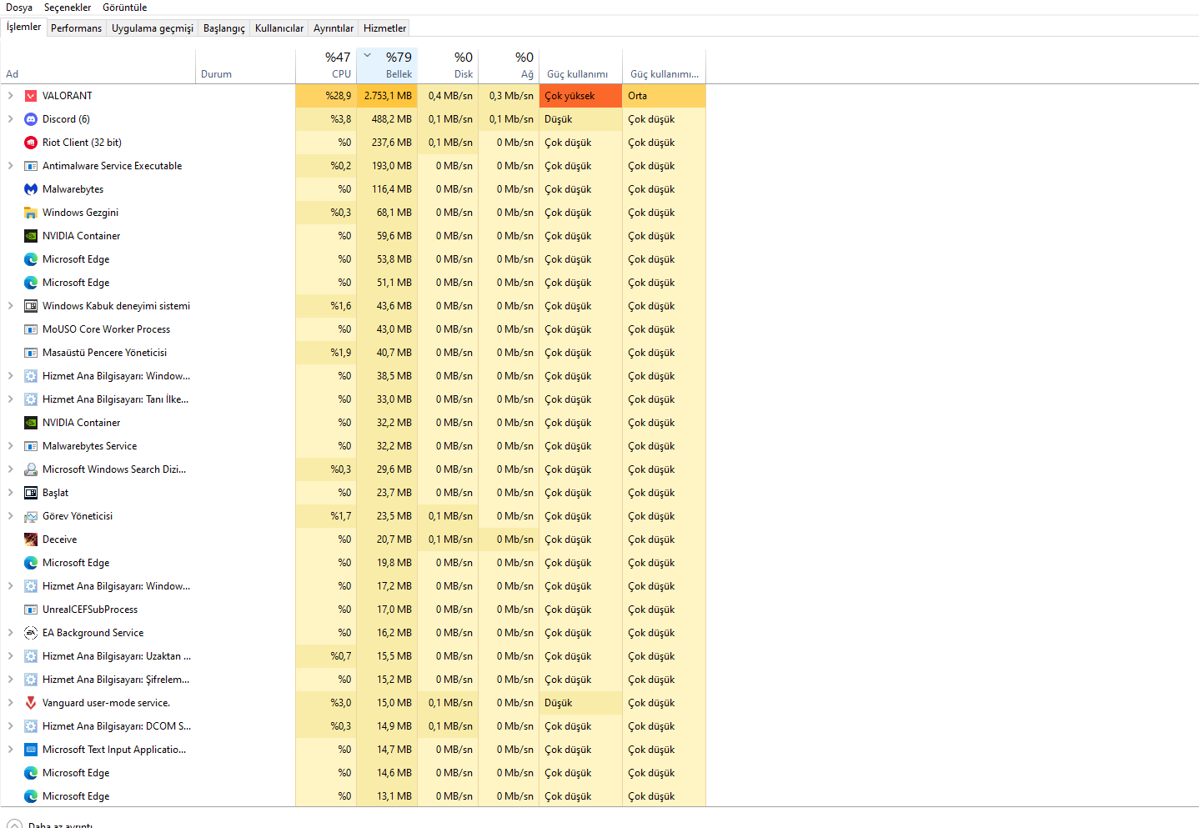Click the Malwarebytes Service icon
Viewport: 1199px width, 828px height.
(31, 446)
